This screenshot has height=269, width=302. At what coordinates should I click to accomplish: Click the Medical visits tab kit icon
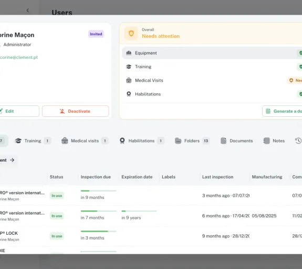(x=65, y=141)
